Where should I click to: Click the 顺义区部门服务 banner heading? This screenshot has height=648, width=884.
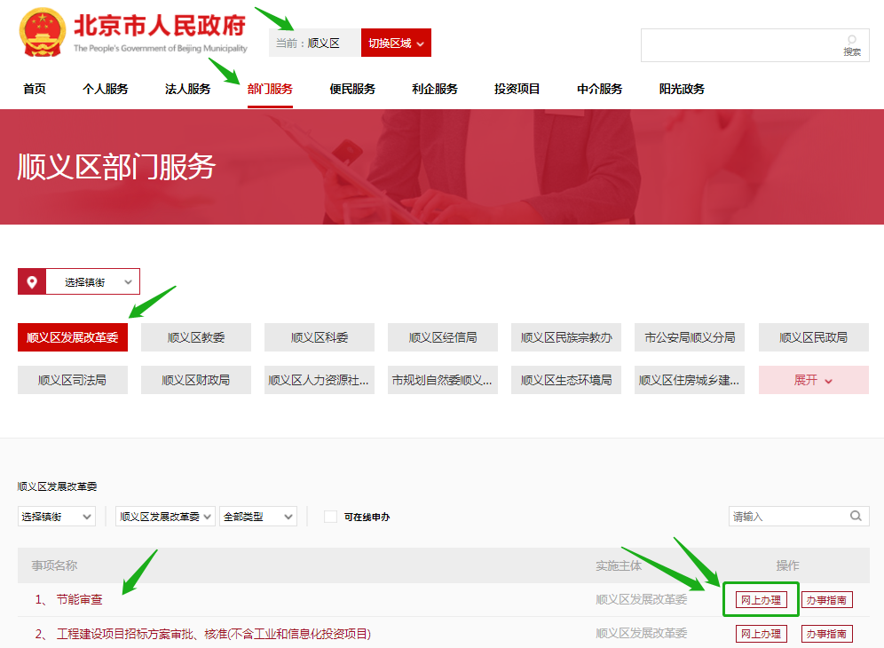click(116, 166)
